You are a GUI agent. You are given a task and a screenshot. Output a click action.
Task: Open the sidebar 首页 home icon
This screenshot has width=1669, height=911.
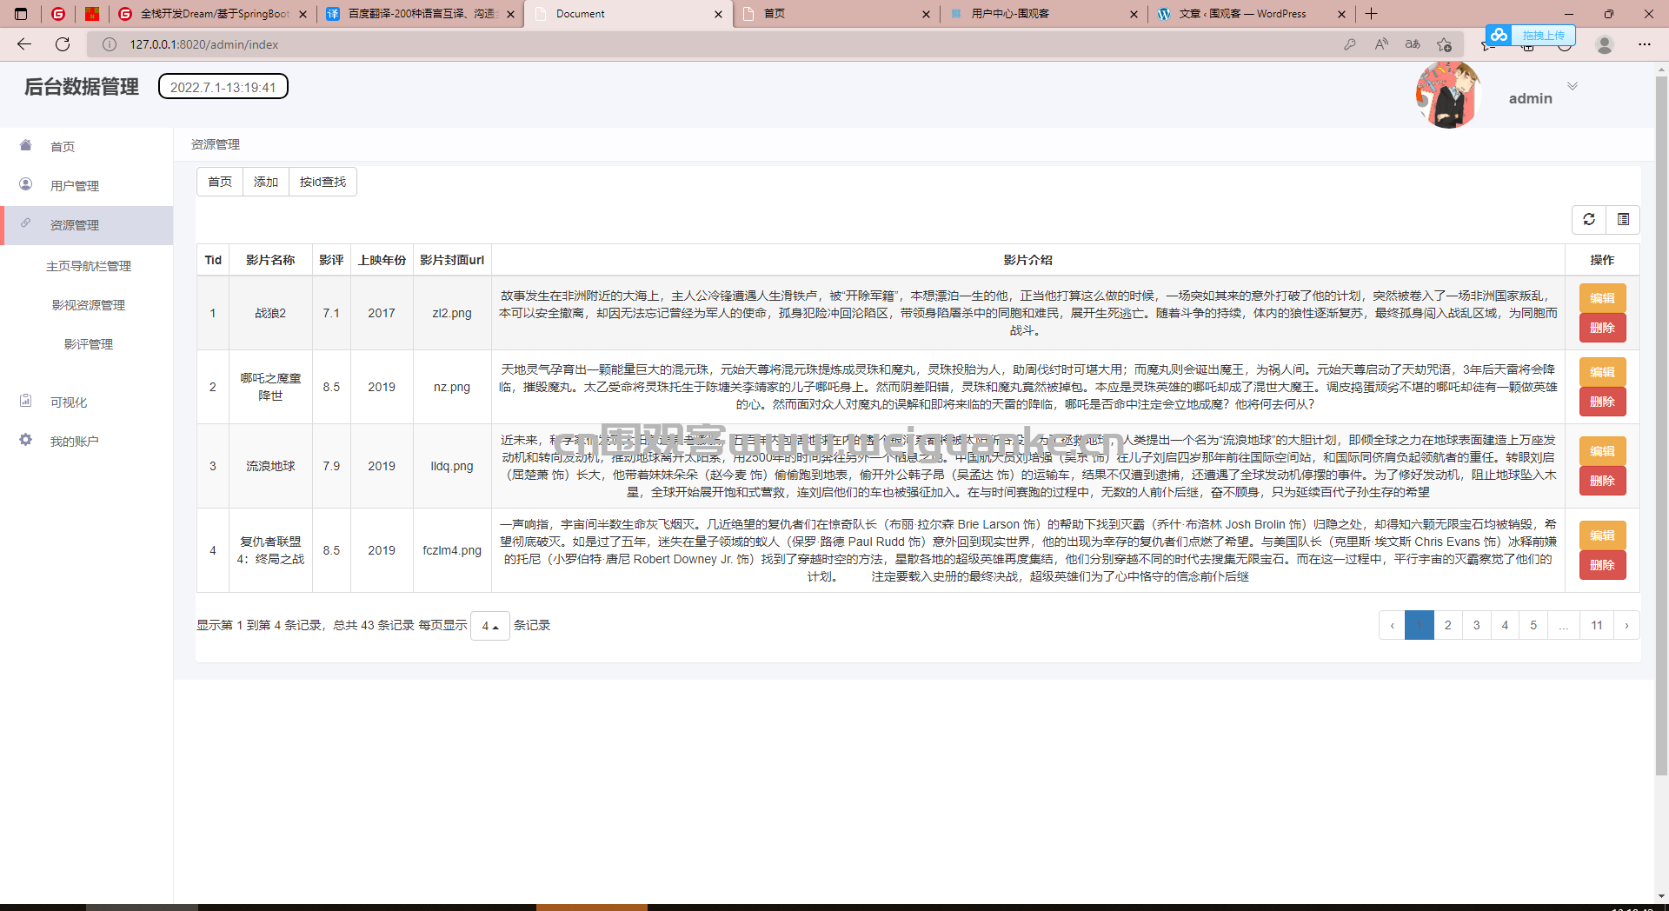25,145
